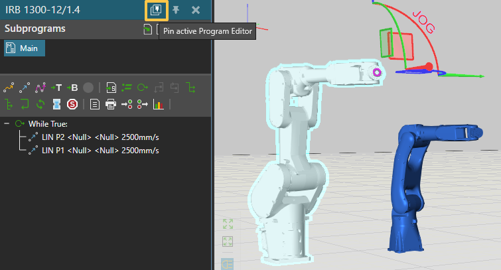The width and height of the screenshot is (501, 270).
Task: Click the print statement icon
Action: tap(111, 104)
